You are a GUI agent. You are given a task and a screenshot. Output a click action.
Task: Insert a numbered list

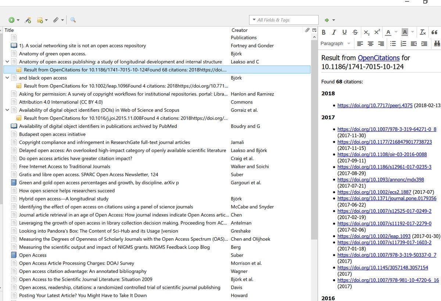pyautogui.click(x=404, y=44)
